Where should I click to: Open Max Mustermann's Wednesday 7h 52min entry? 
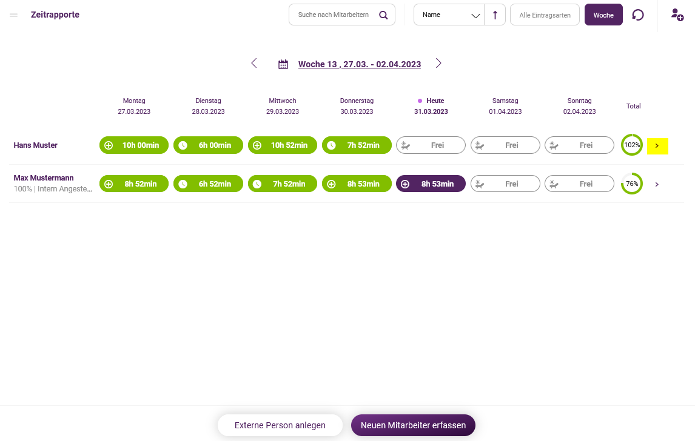pos(283,184)
